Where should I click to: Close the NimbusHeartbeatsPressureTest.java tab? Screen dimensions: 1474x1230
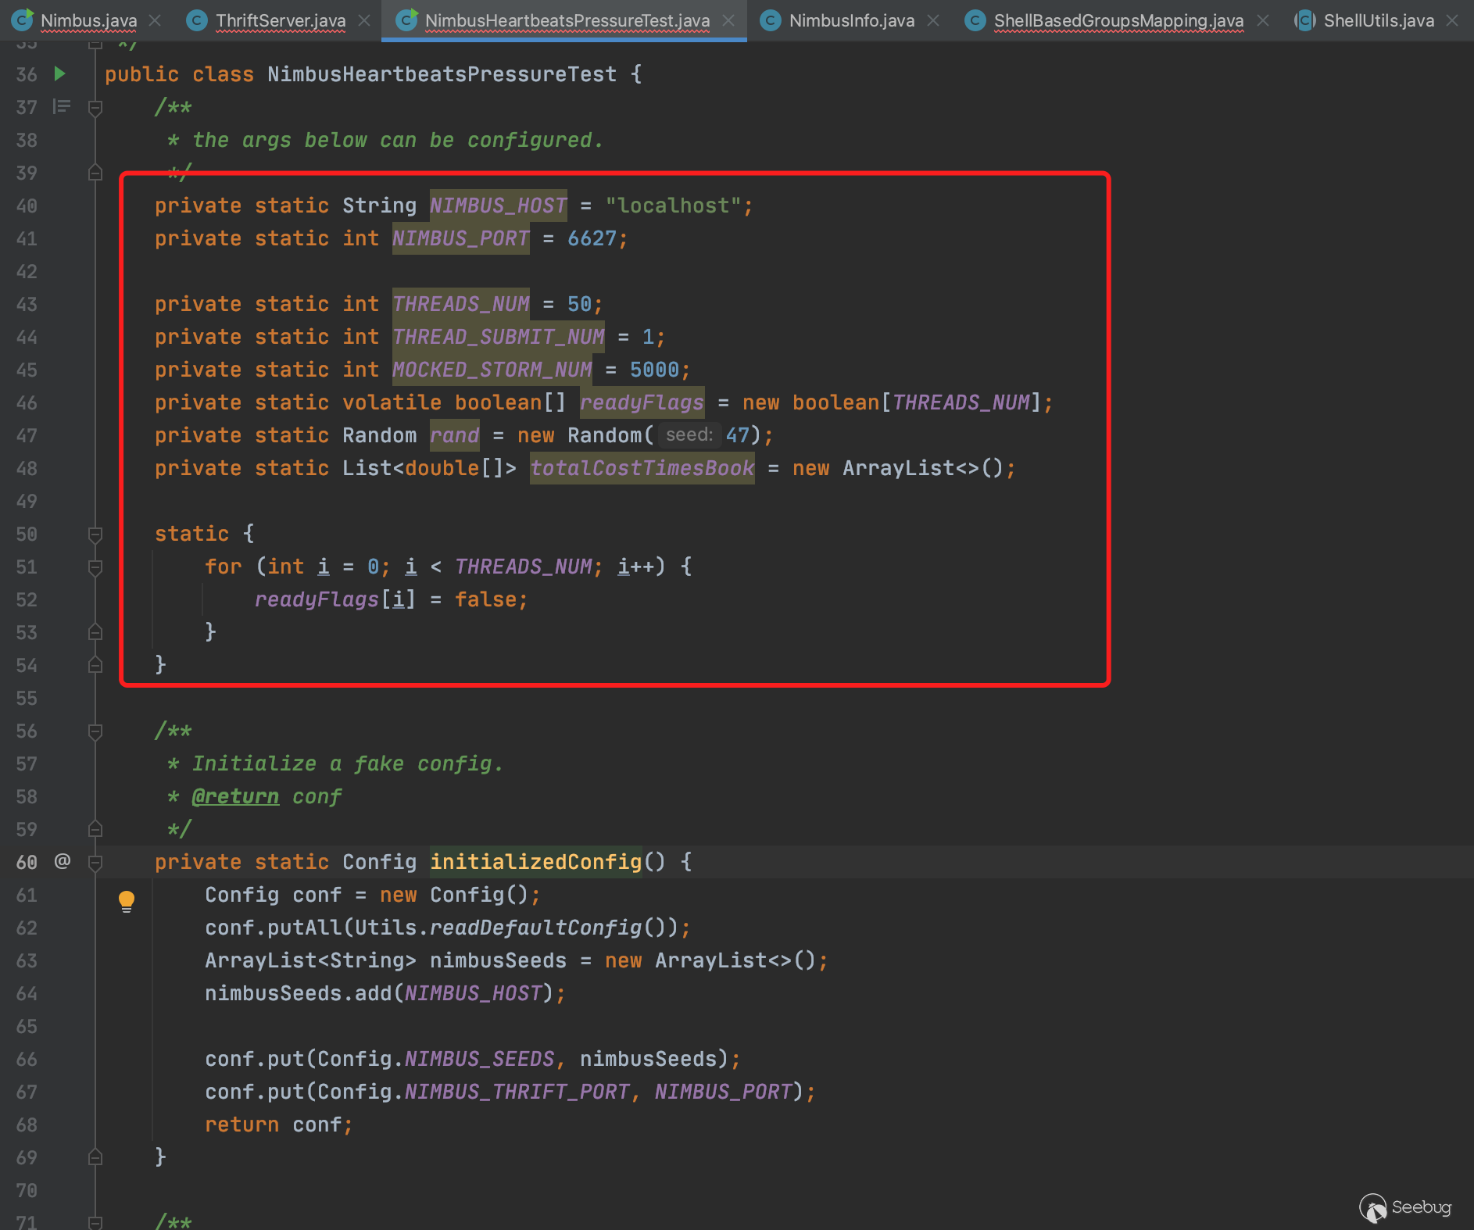point(728,20)
